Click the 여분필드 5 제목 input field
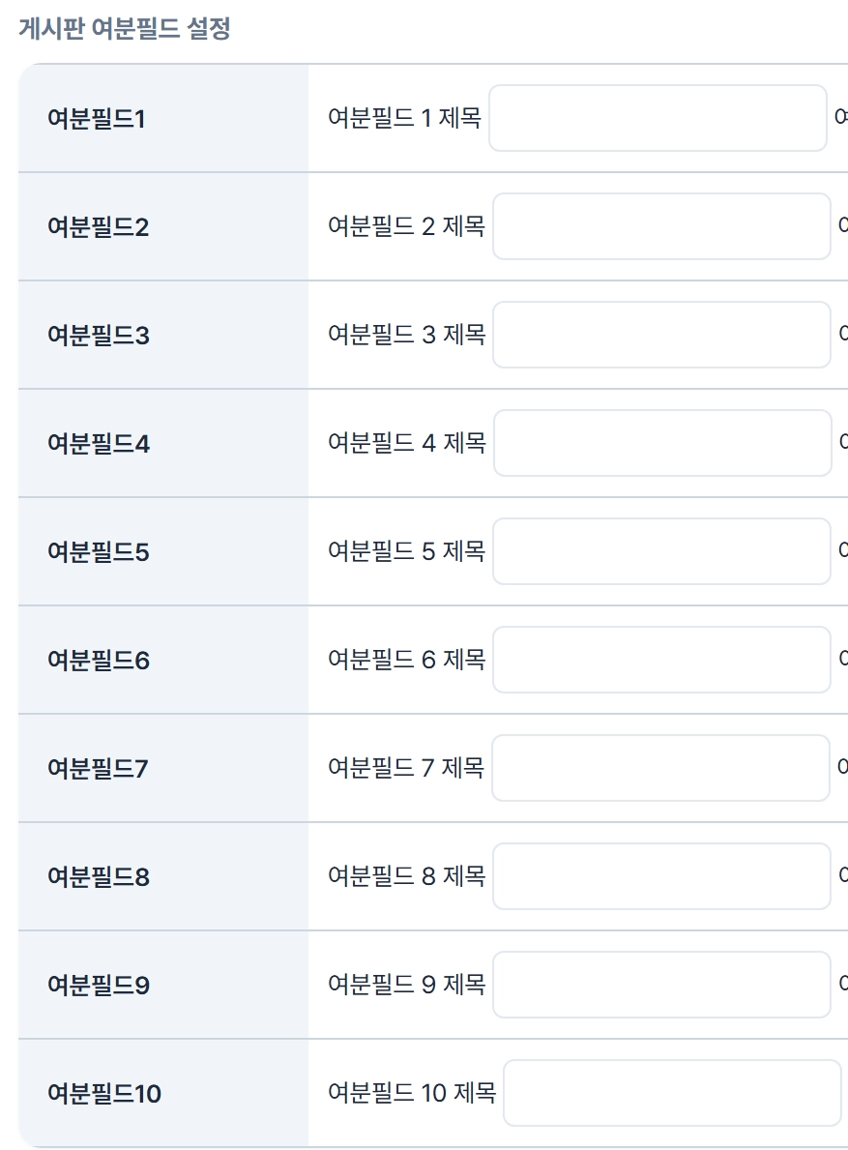848x1150 pixels. tap(661, 551)
